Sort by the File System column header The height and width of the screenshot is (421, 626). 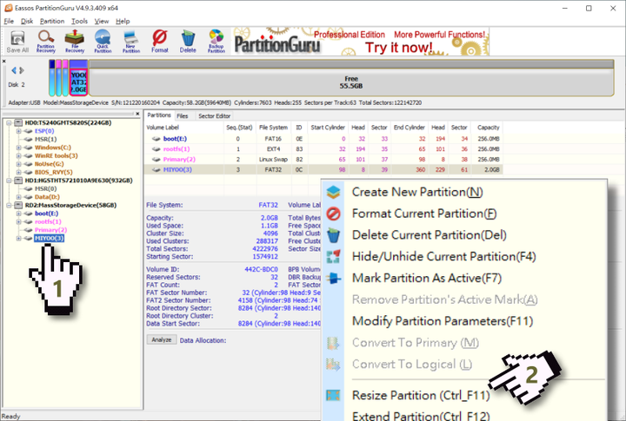[274, 128]
